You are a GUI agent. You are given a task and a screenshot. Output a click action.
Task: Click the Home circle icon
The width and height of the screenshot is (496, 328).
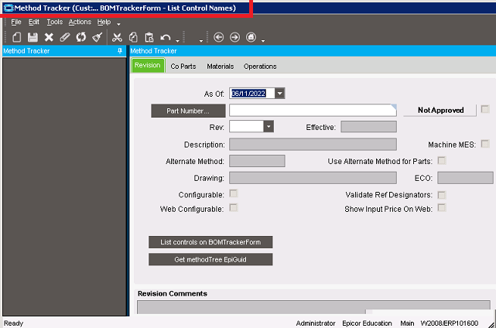point(251,37)
